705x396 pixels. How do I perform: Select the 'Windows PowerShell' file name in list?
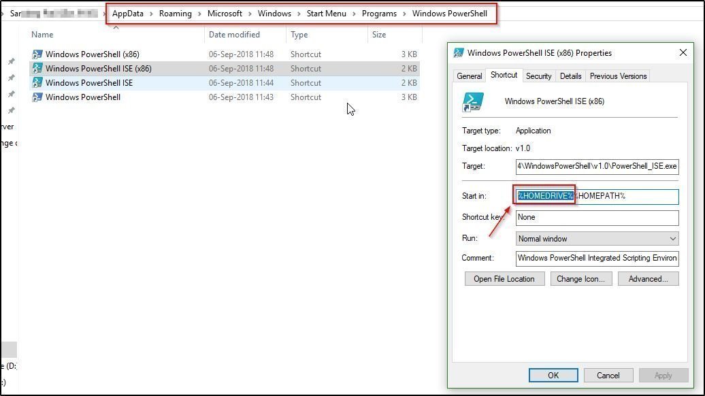(83, 97)
